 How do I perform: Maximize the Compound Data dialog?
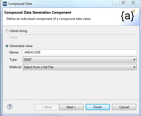(123, 3)
